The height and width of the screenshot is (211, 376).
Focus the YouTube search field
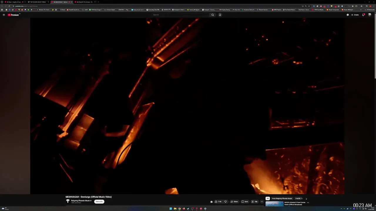[181, 15]
